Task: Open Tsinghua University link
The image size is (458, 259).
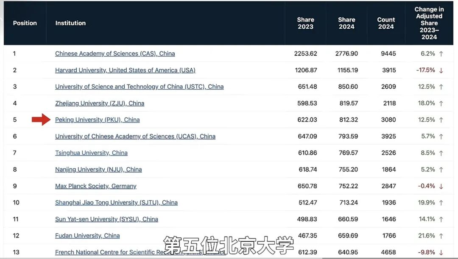Action: click(x=91, y=153)
